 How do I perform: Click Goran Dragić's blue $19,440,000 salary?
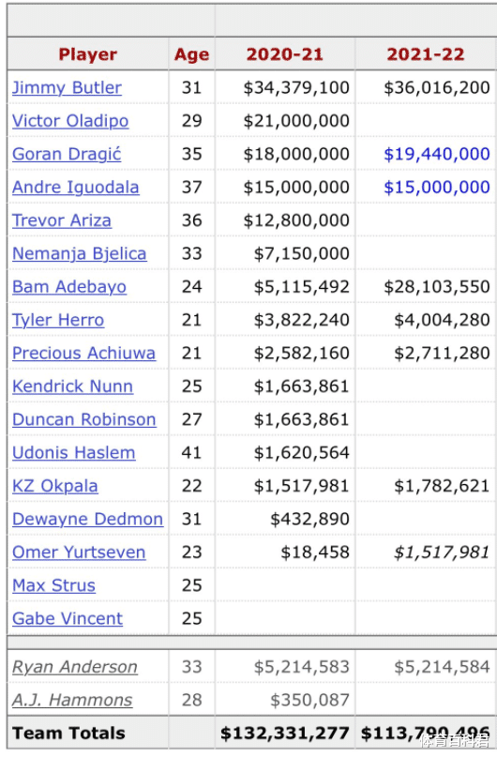point(437,154)
